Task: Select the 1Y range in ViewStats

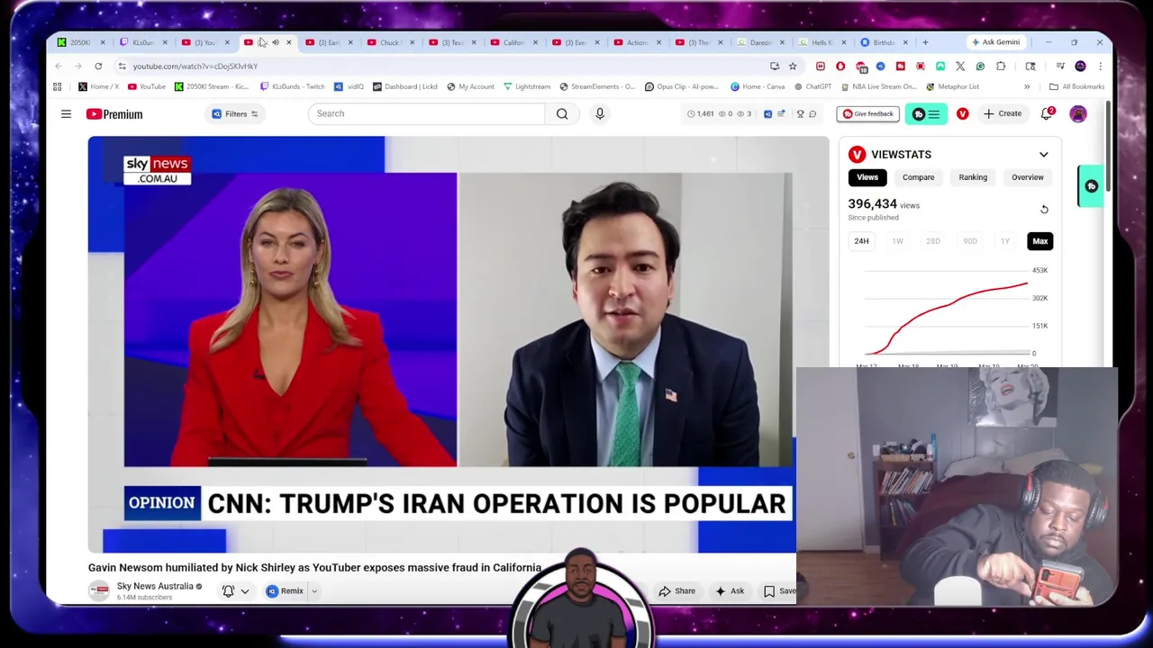Action: 1004,241
